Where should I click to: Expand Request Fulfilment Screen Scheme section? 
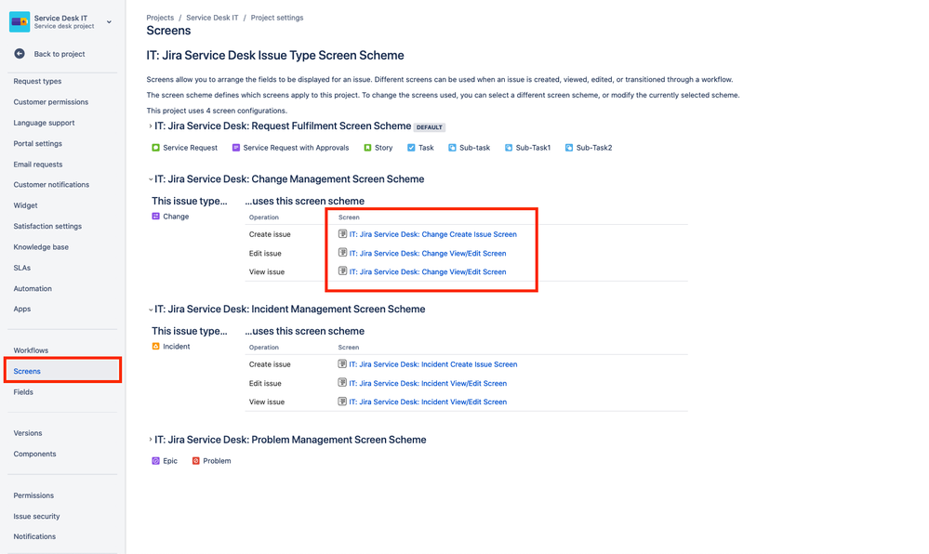(x=150, y=126)
